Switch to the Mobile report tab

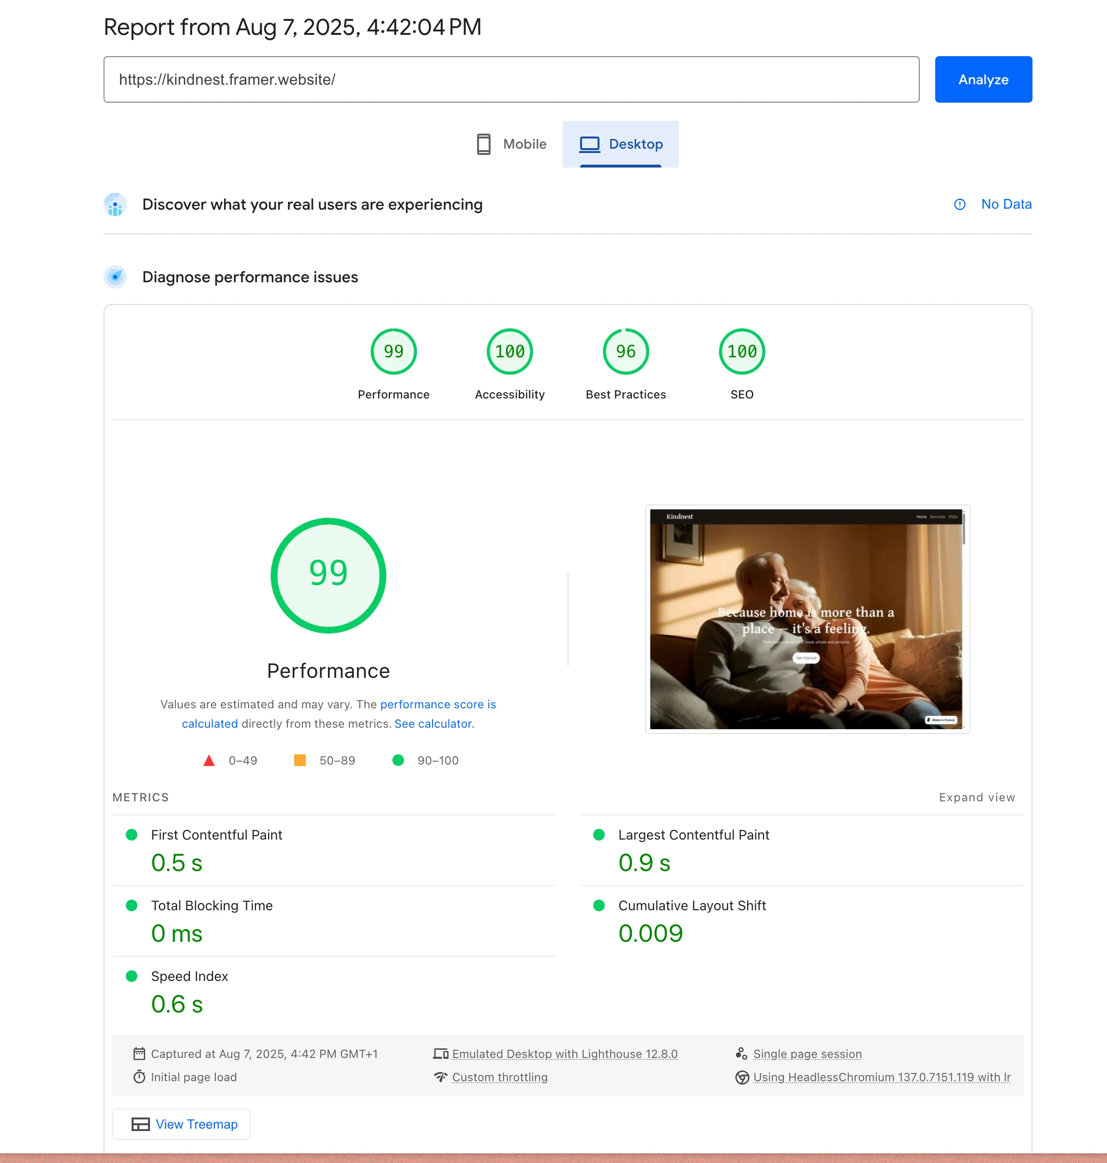coord(511,144)
